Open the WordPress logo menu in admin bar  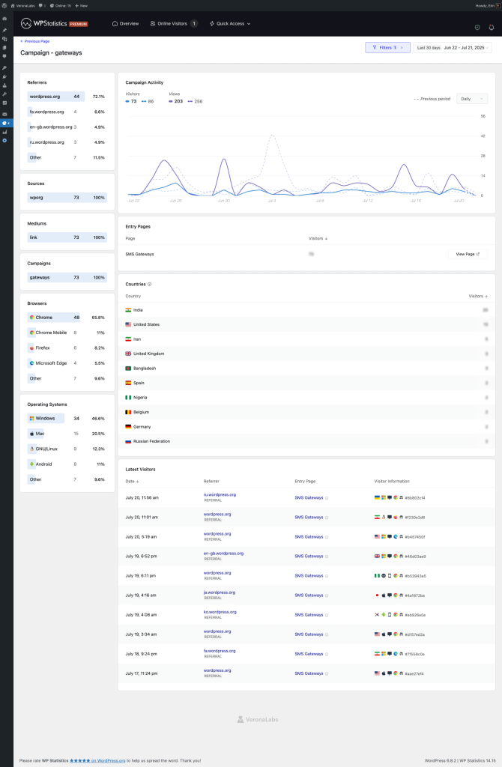click(4, 6)
